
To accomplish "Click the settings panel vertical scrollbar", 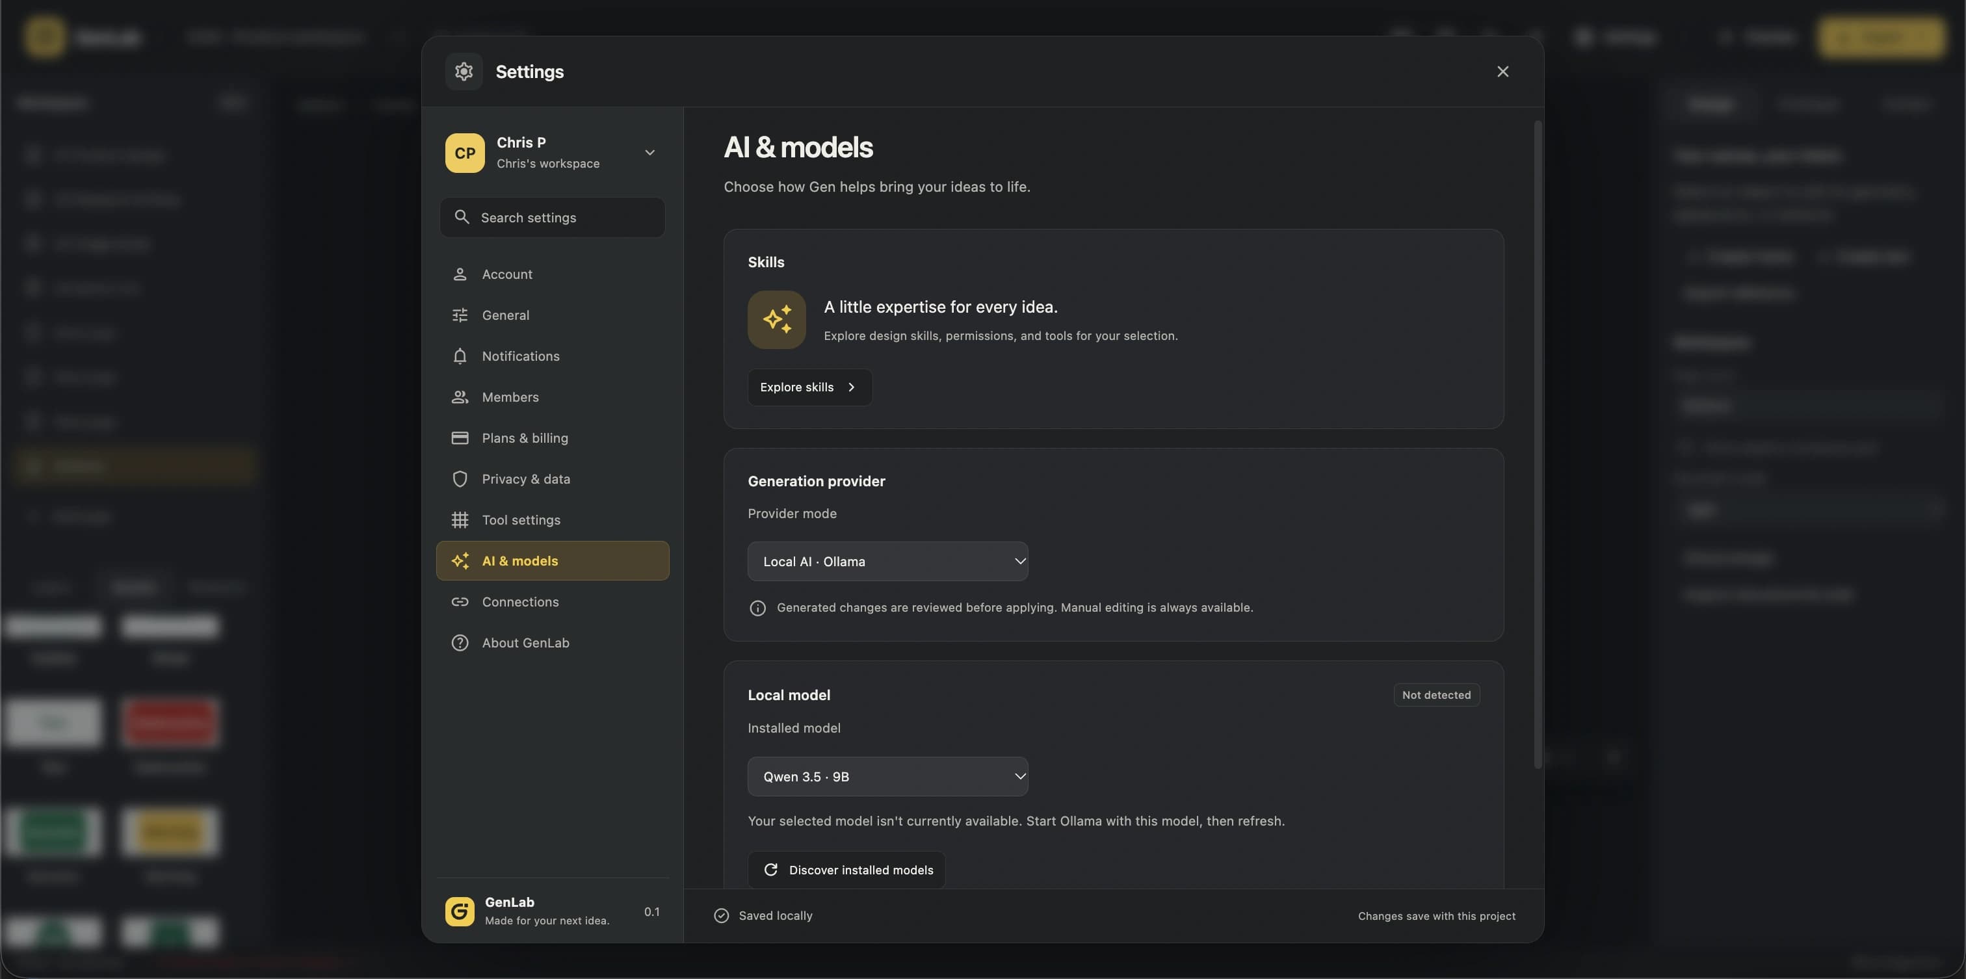I will coord(1538,444).
